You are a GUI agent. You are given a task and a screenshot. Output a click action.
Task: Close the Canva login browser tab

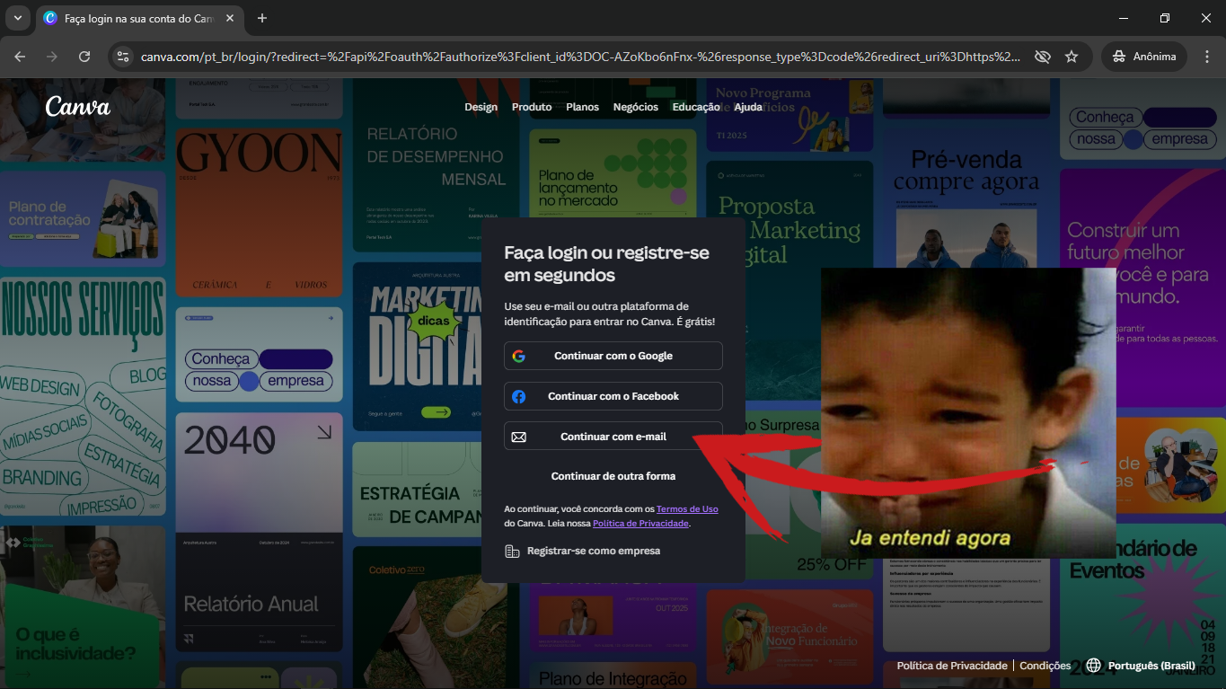tap(228, 18)
